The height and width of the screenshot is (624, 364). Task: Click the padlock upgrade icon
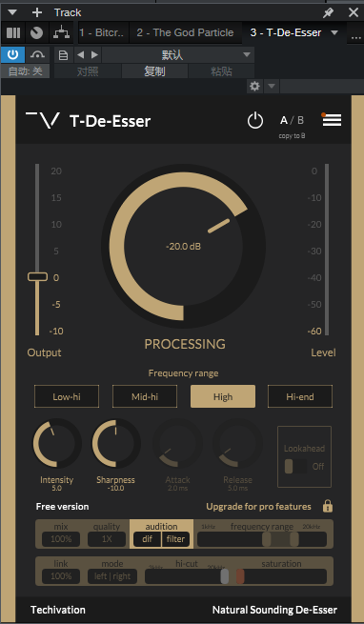tap(328, 506)
